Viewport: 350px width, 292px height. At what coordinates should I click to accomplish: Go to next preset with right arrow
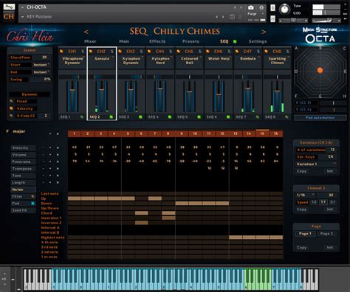264,32
